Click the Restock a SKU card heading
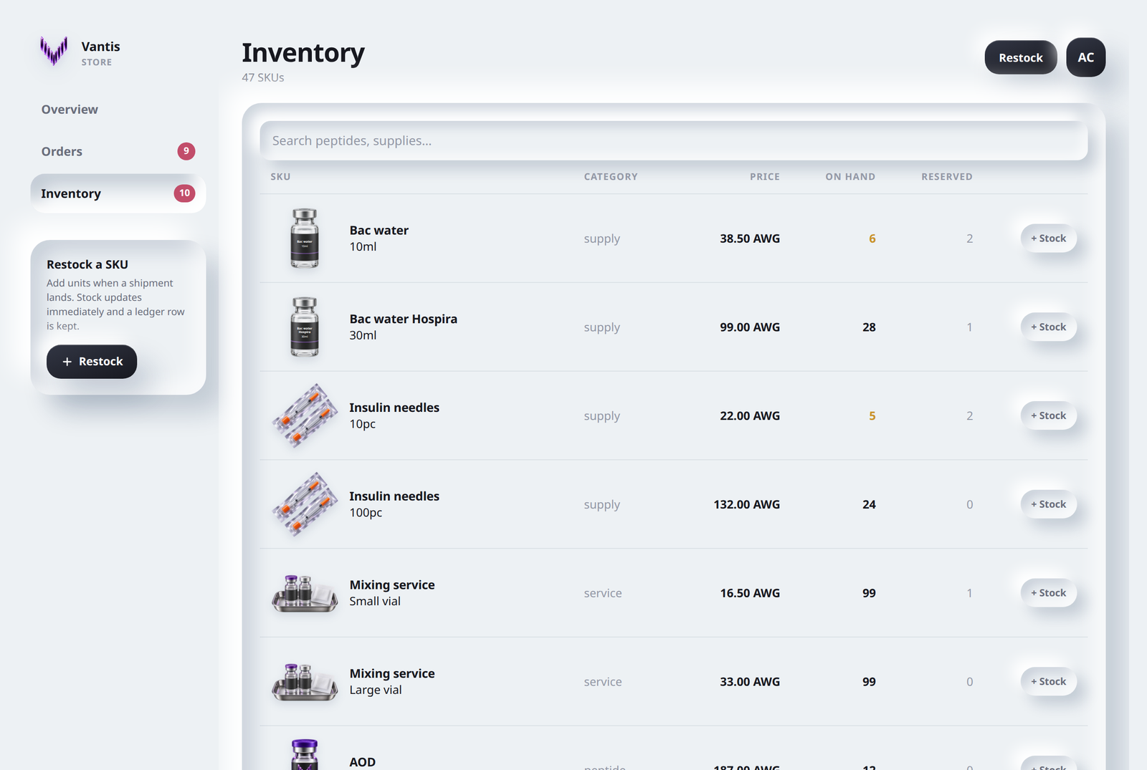1147x770 pixels. coord(87,264)
